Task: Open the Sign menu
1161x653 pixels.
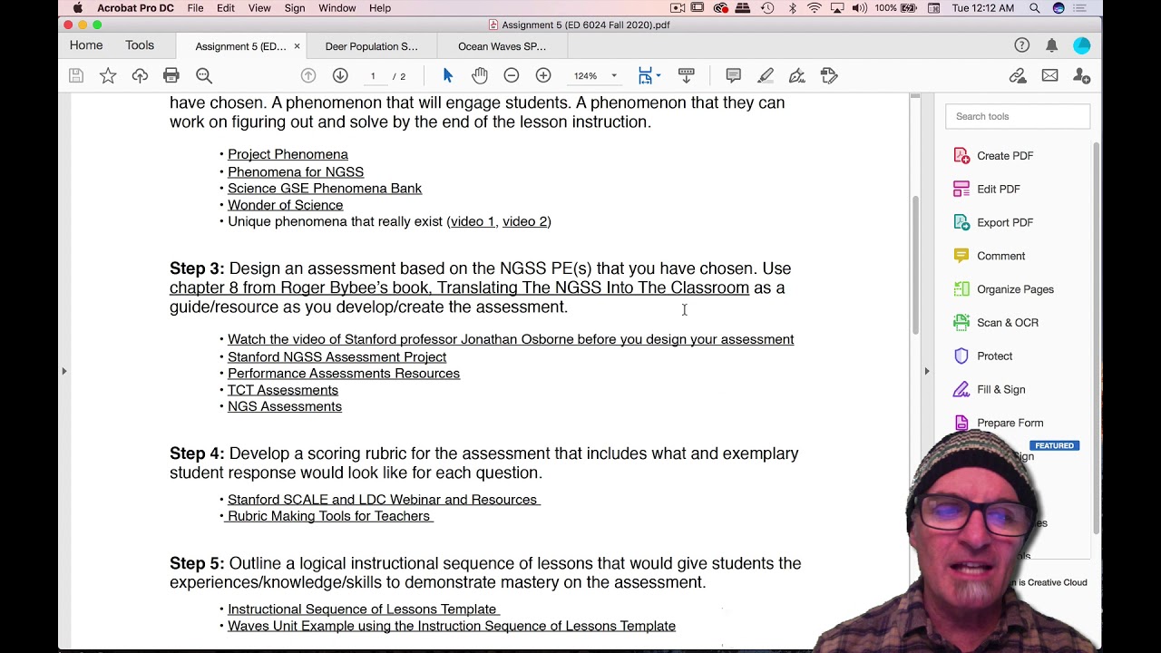Action: (x=295, y=8)
